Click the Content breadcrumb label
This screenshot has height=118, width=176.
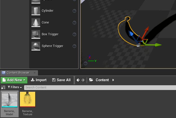(102, 80)
